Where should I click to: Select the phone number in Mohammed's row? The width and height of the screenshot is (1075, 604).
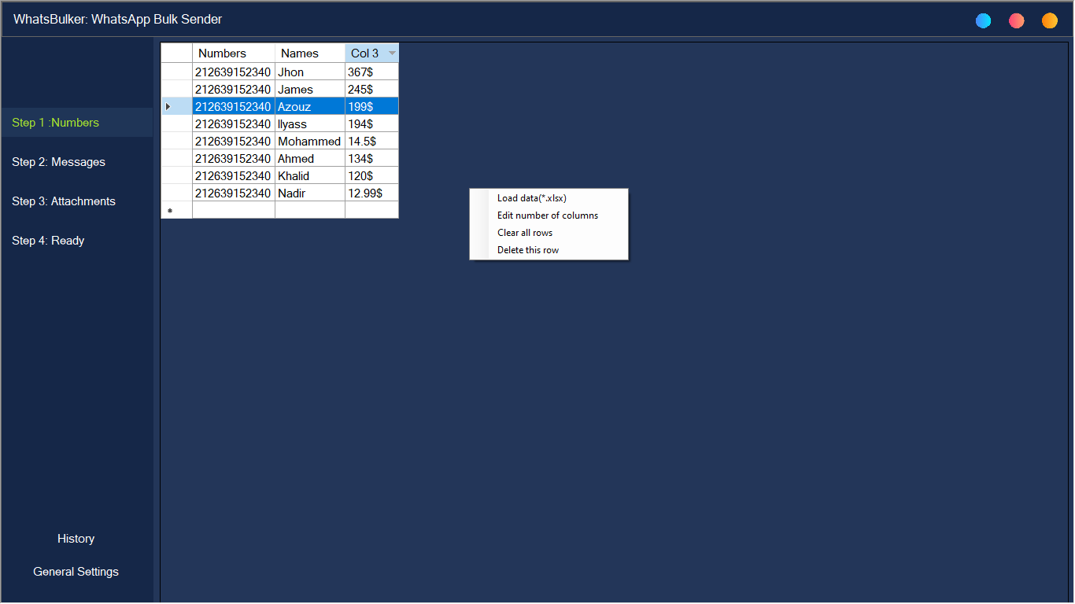[234, 142]
